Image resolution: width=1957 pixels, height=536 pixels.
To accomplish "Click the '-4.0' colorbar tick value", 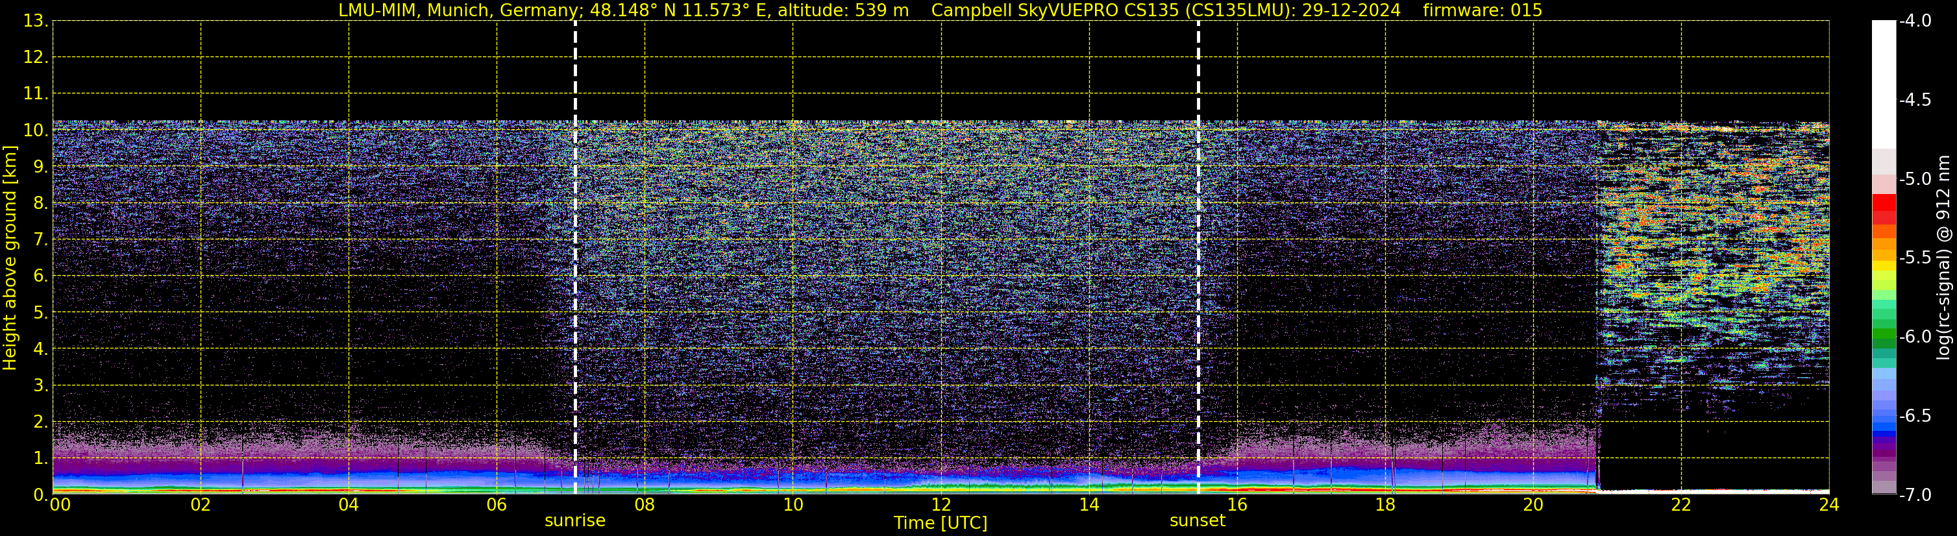I will pos(1915,21).
